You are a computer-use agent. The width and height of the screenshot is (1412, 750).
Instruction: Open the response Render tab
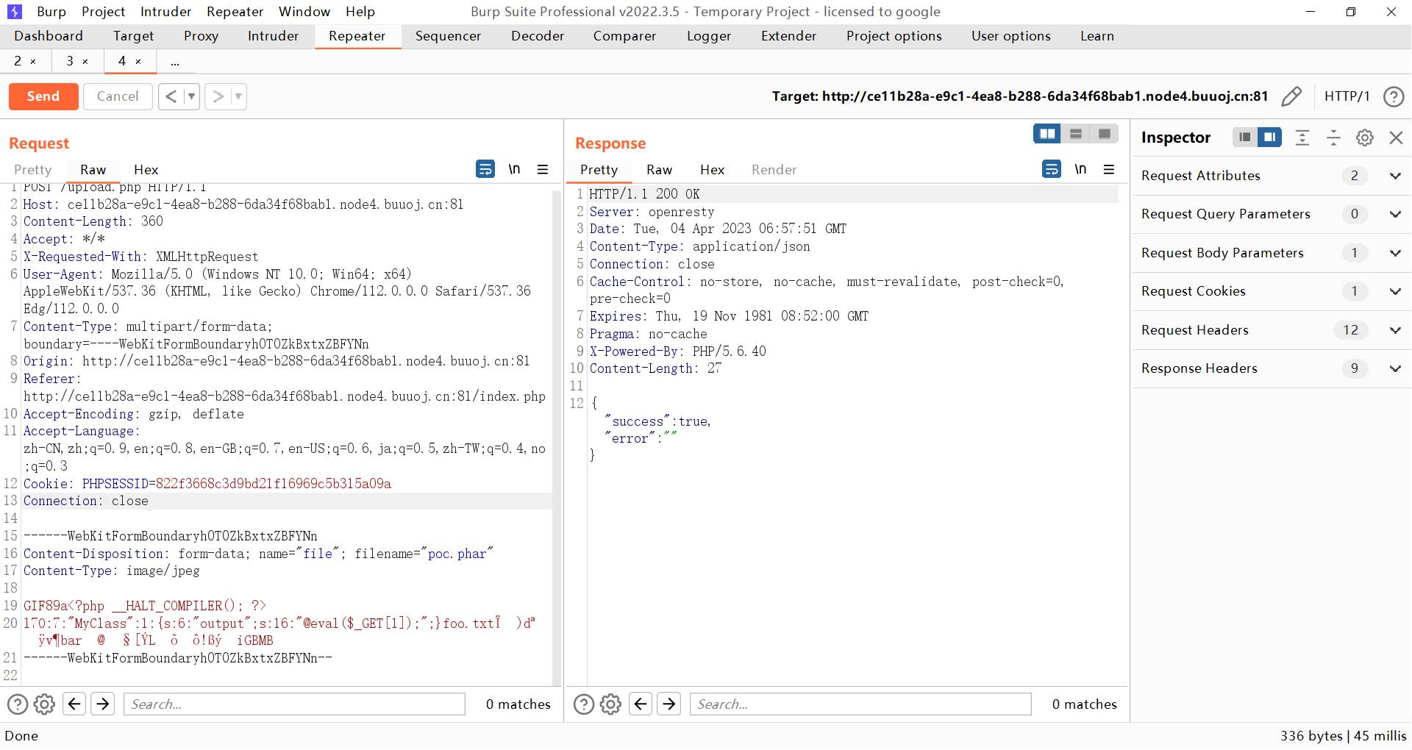(x=774, y=170)
